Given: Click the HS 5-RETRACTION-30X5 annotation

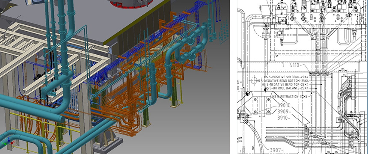Looking at the screenshot, I should (291, 96).
